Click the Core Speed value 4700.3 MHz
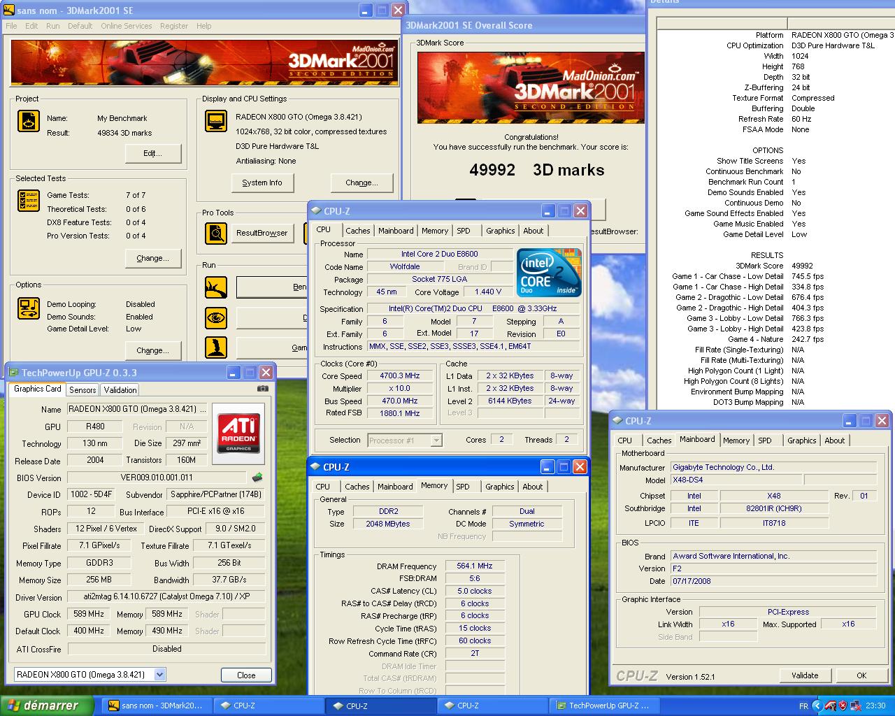The image size is (895, 716). pos(400,375)
